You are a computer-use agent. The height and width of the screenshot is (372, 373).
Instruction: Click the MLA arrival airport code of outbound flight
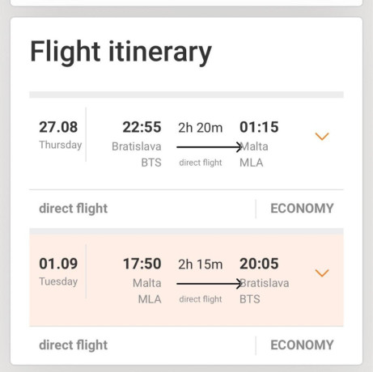coord(252,163)
